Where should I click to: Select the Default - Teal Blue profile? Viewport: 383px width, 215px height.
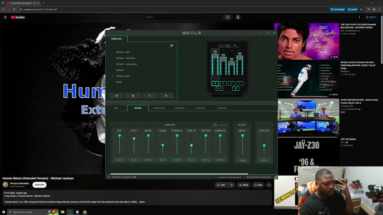click(125, 58)
